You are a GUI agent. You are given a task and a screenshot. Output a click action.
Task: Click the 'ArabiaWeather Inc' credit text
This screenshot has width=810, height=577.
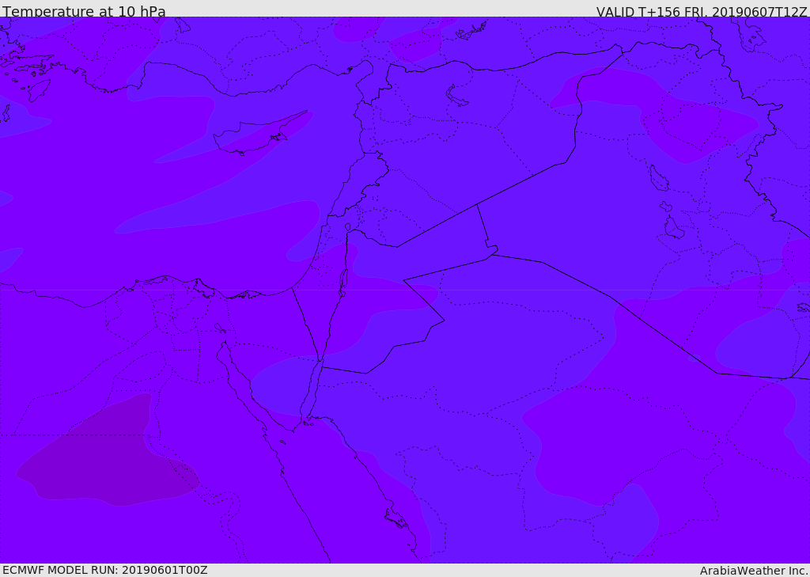tap(753, 571)
